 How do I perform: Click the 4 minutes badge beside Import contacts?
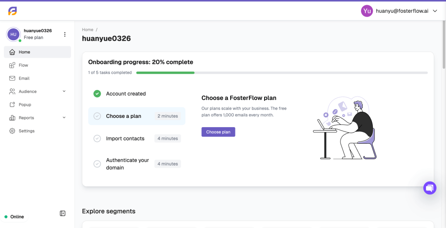168,138
